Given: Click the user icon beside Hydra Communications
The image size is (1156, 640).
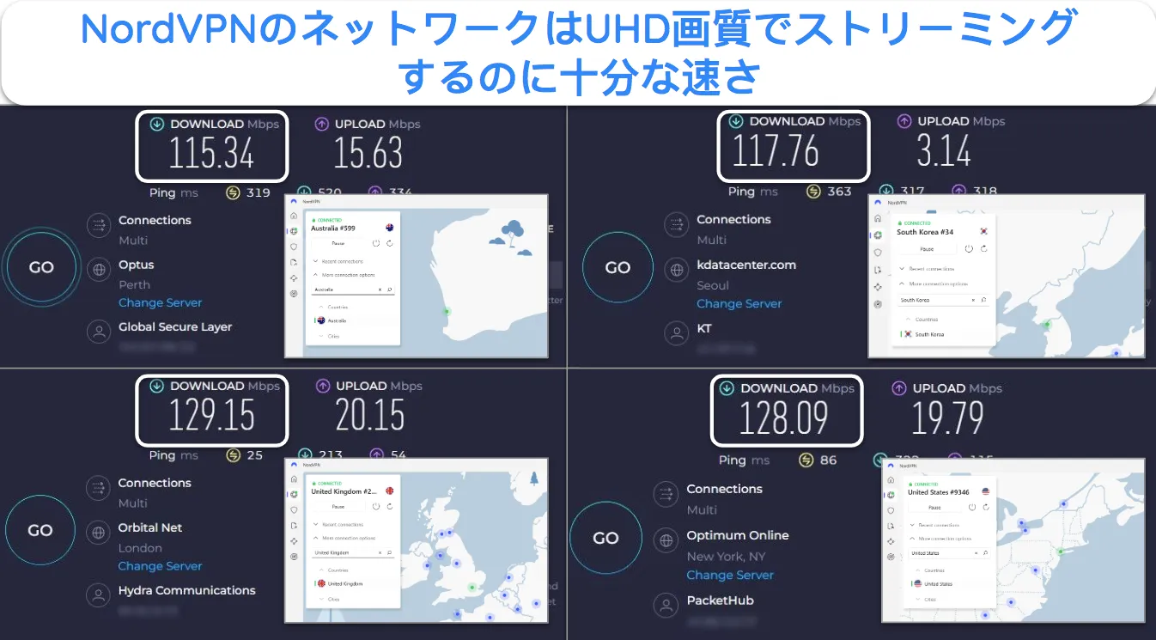Looking at the screenshot, I should point(99,595).
